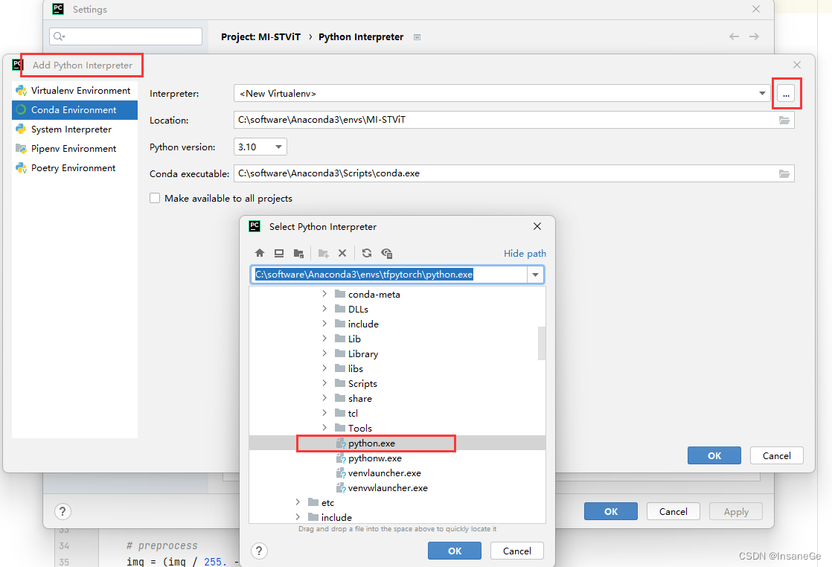Open help in Settings window

click(63, 511)
